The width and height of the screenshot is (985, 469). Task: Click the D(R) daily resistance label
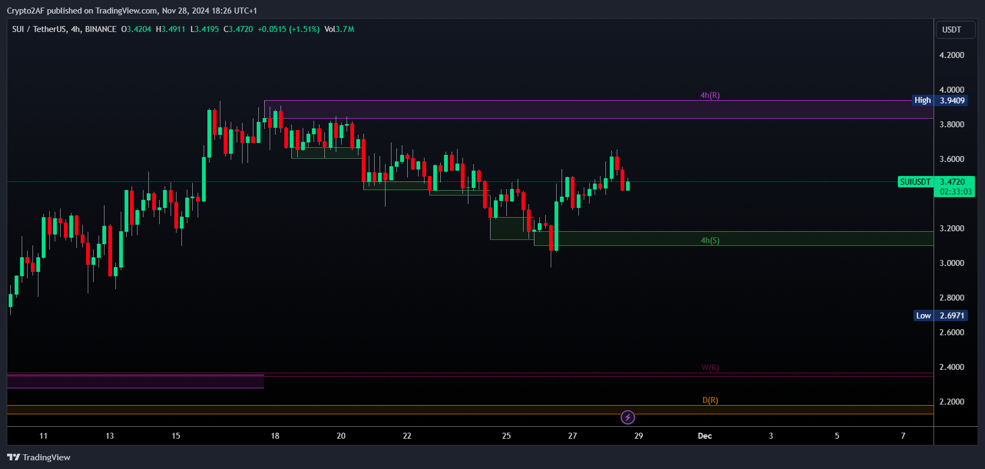(710, 400)
